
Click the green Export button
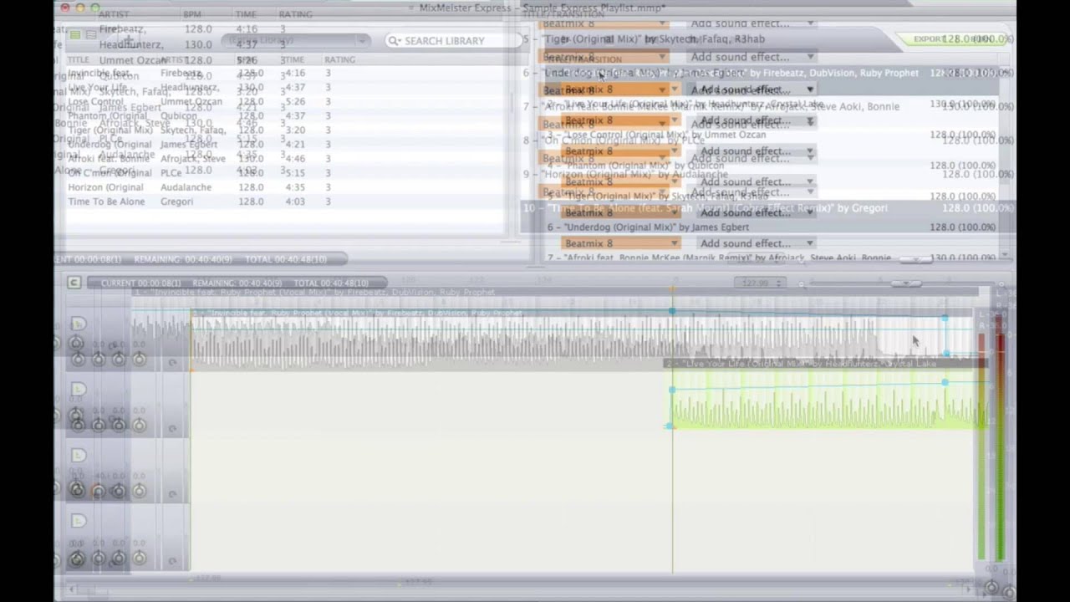pyautogui.click(x=929, y=38)
